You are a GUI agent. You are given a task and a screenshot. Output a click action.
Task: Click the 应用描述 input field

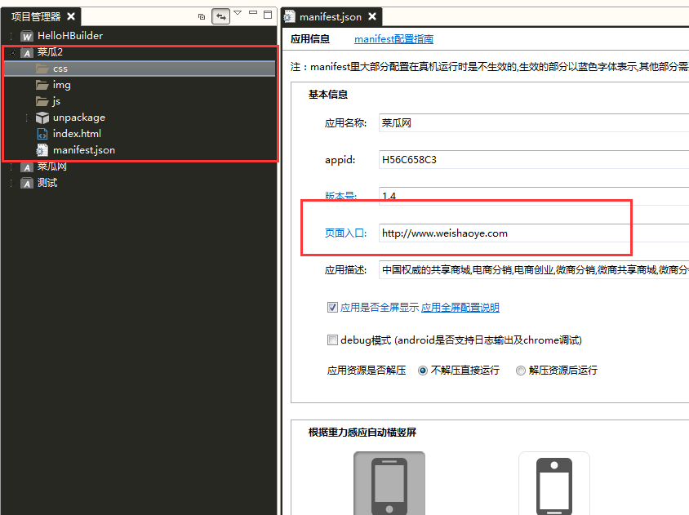point(533,270)
